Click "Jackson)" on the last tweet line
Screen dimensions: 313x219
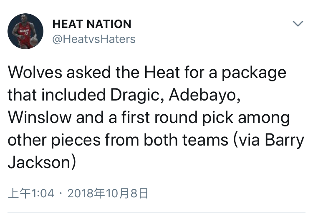pyautogui.click(x=42, y=162)
